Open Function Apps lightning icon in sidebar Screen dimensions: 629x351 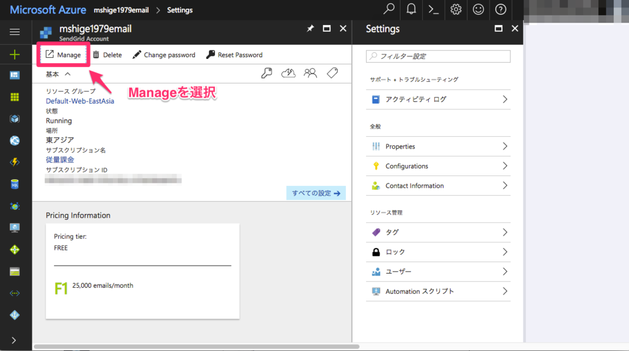coord(15,162)
